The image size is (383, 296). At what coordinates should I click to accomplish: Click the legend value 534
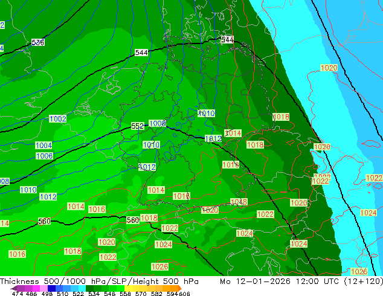coord(94,294)
